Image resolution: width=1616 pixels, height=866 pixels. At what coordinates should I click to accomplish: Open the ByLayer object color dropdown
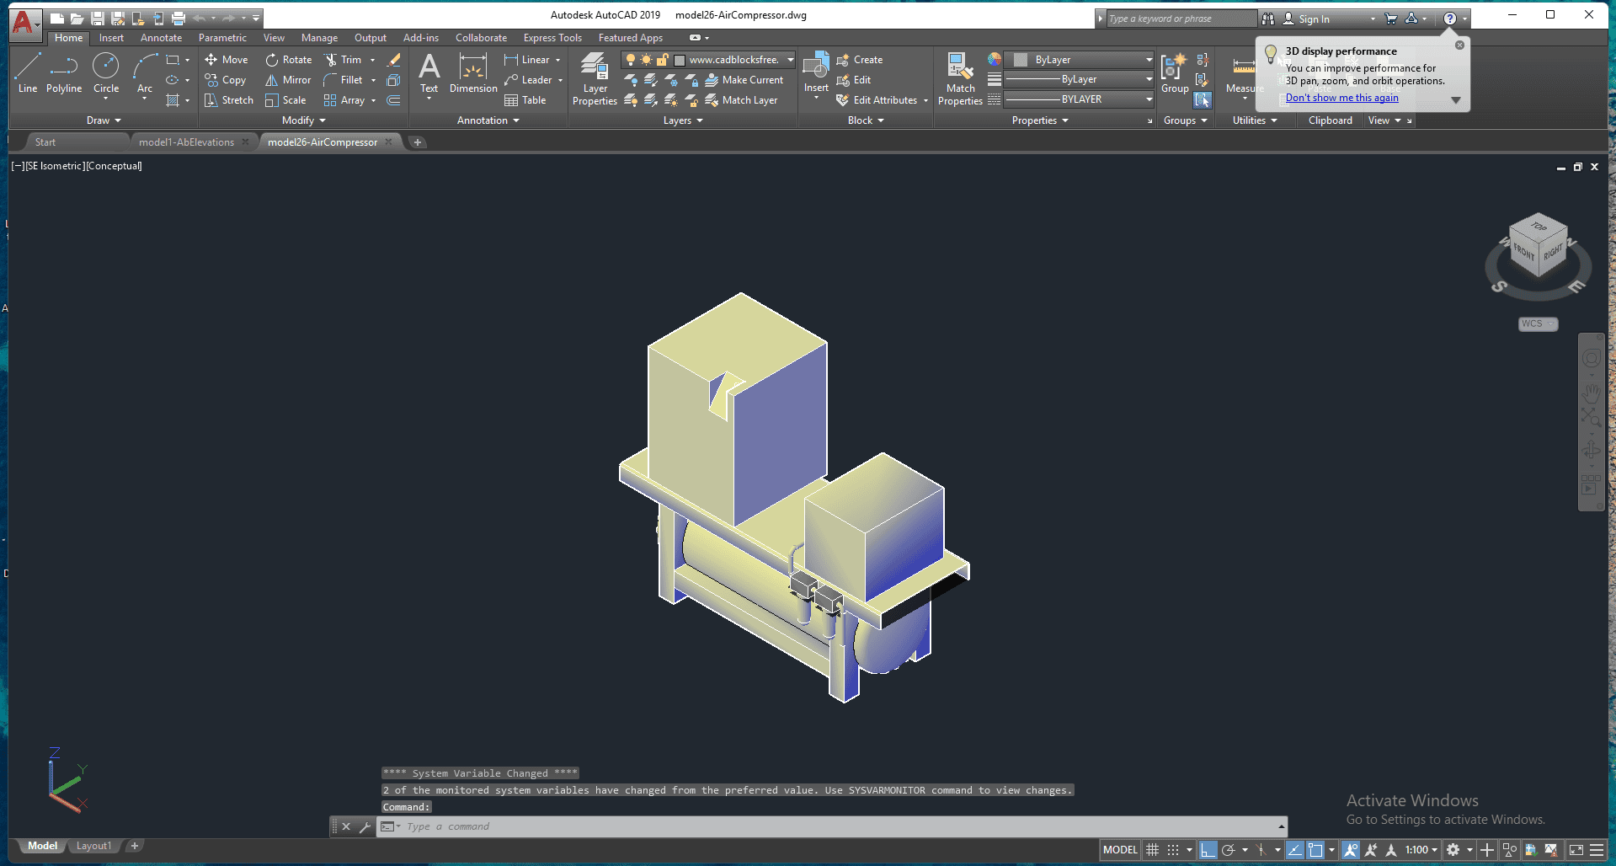click(1149, 60)
